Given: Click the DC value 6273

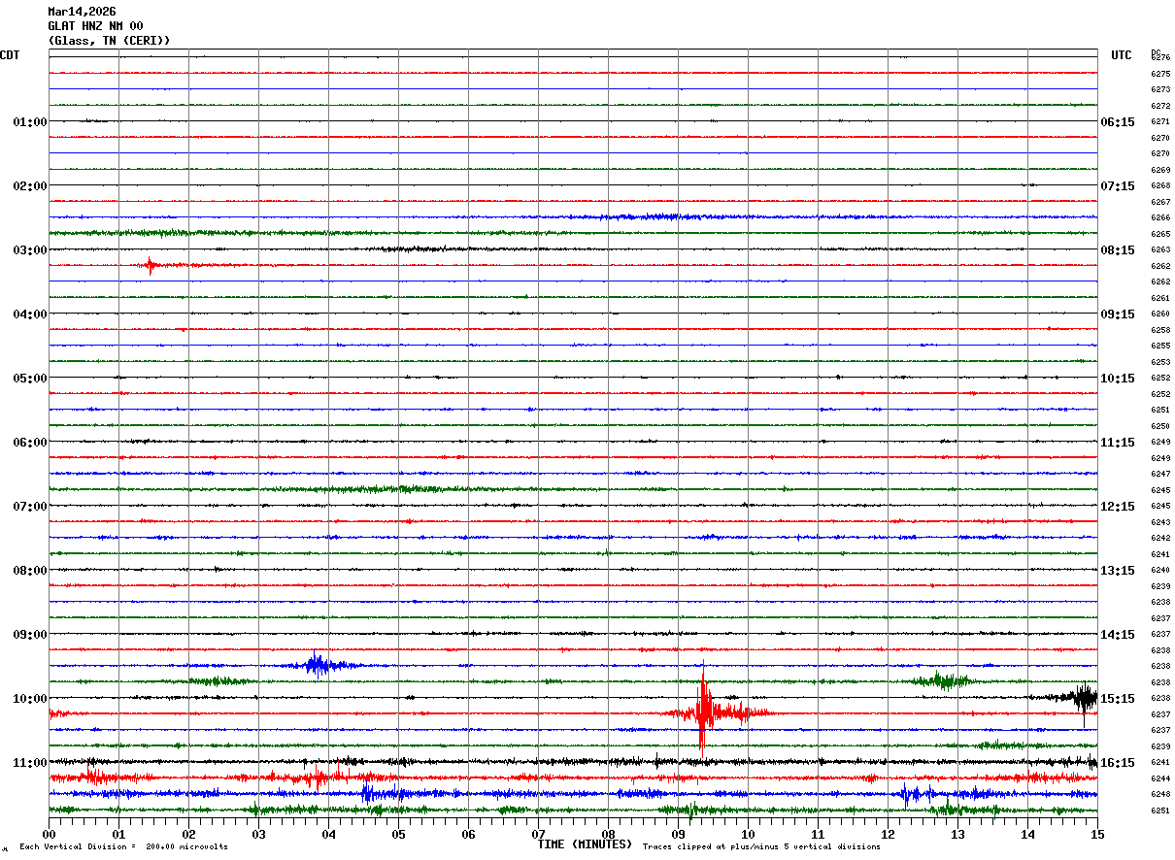Looking at the screenshot, I should pos(1160,90).
